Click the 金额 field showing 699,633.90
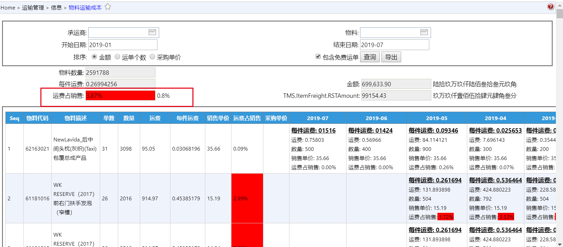 pyautogui.click(x=396, y=84)
